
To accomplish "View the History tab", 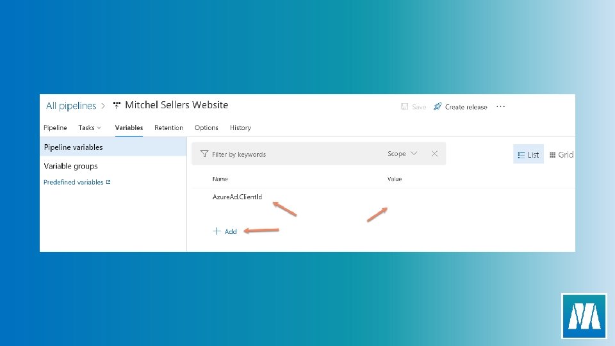I will coord(240,128).
